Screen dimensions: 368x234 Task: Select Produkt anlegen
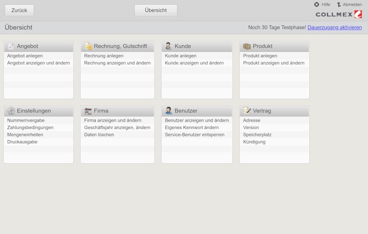(x=260, y=56)
